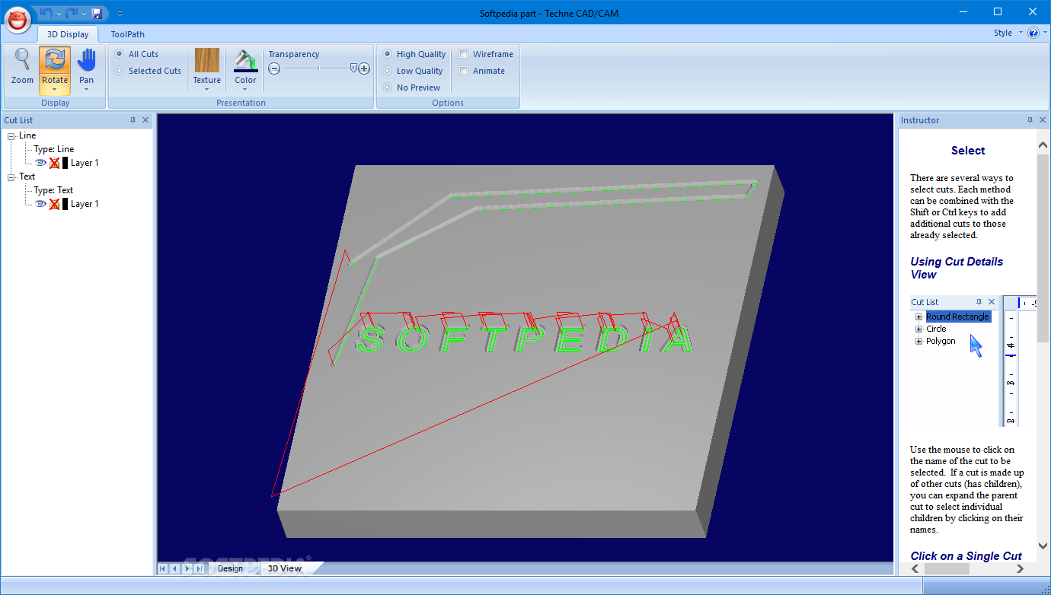Go to first sheet tab with navigation arrow
Image resolution: width=1051 pixels, height=595 pixels.
tap(163, 568)
